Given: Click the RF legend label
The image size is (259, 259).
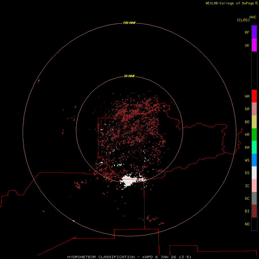Looking at the screenshot, I should [247, 32].
